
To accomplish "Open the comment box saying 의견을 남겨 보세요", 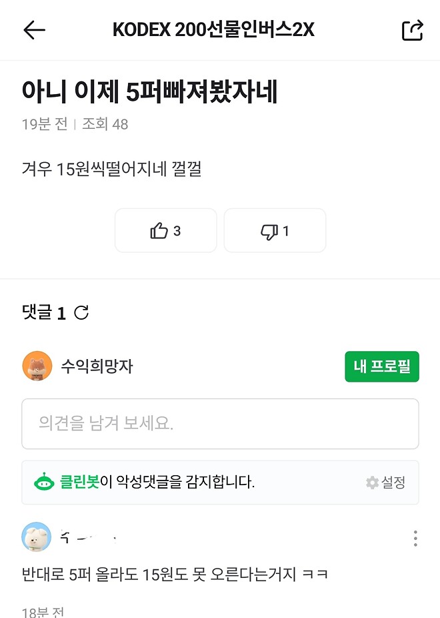I will coord(220,423).
